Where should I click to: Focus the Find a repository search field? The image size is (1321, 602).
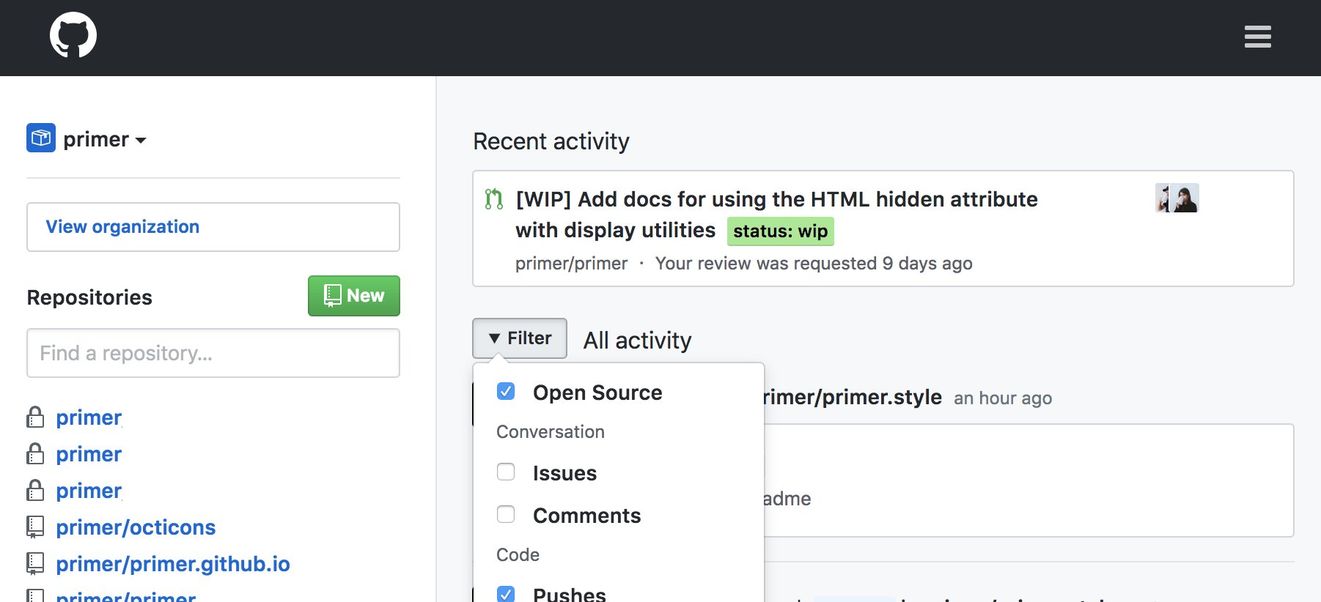click(213, 353)
